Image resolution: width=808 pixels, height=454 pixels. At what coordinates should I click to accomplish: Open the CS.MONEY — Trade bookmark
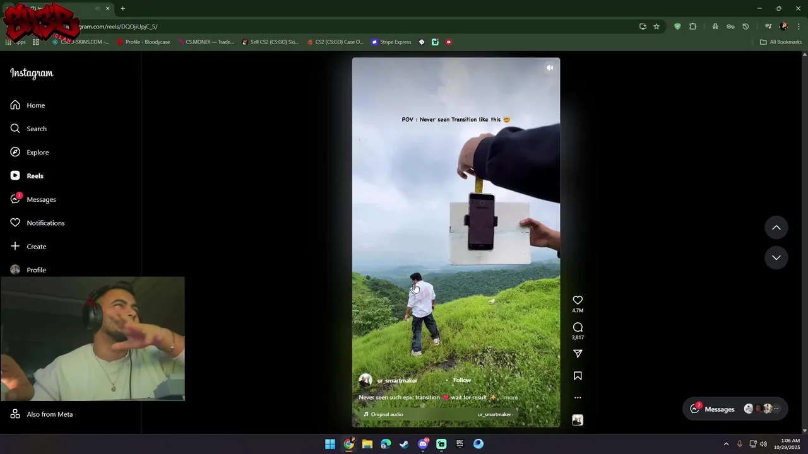[x=206, y=42]
